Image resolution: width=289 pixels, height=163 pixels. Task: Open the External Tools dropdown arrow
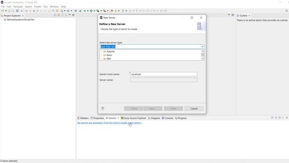[107, 11]
